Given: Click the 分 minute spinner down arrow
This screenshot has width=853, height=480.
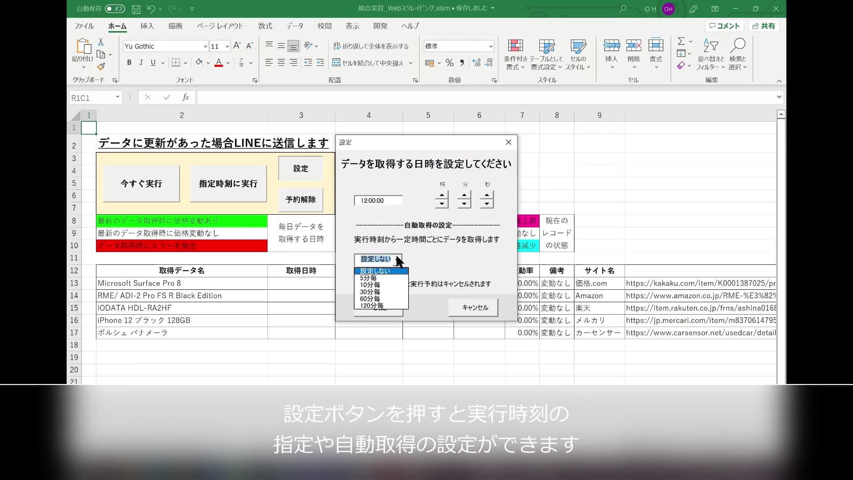Looking at the screenshot, I should [x=464, y=204].
